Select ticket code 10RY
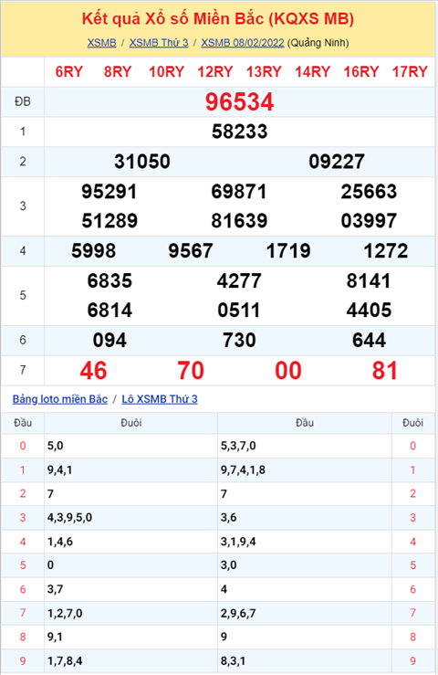The width and height of the screenshot is (438, 675). click(x=166, y=72)
